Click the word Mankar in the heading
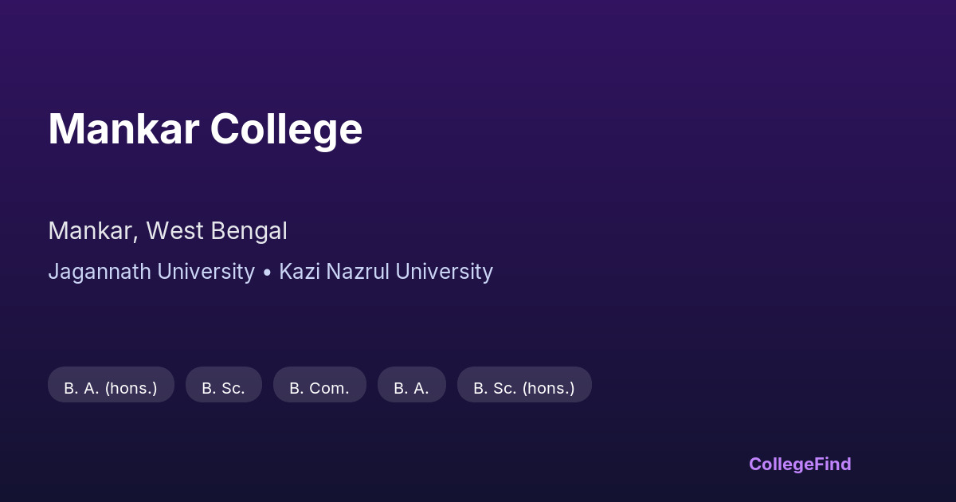The width and height of the screenshot is (956, 502). click(123, 129)
